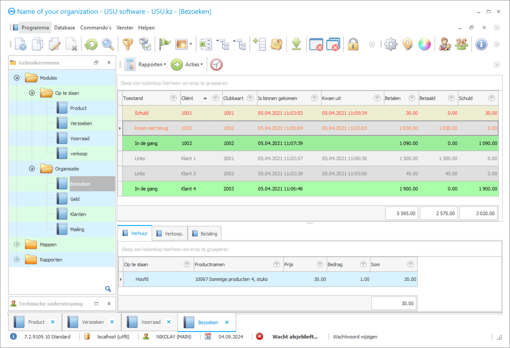Open the Database menu
510x348 pixels.
click(64, 28)
